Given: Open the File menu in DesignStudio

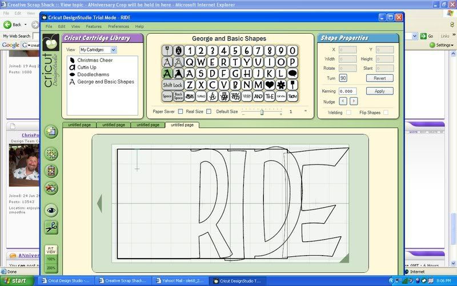Looking at the screenshot, I should (49, 26).
